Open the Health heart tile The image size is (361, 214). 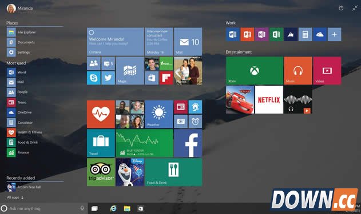101,114
